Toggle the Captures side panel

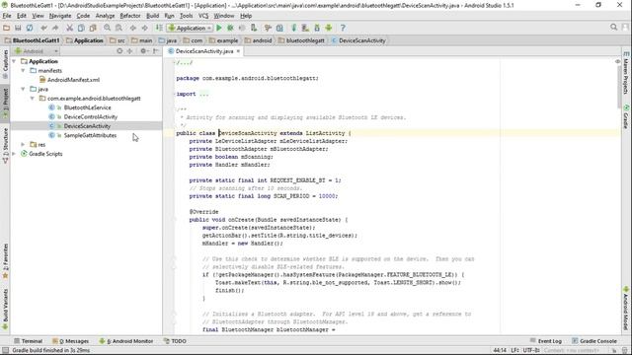click(5, 64)
